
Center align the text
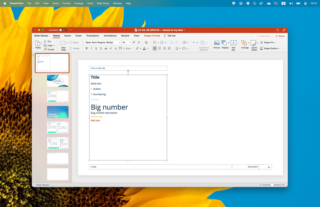point(159,49)
